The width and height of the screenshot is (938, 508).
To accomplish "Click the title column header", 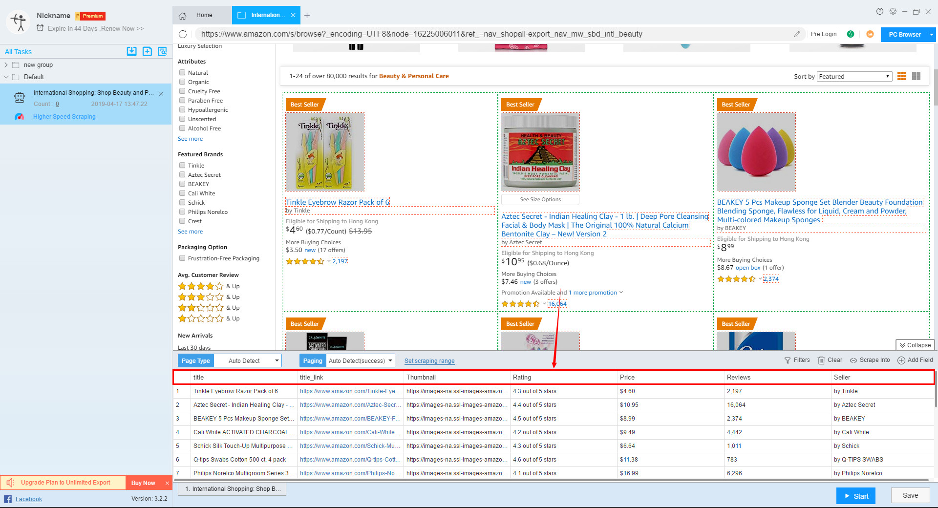I will pyautogui.click(x=244, y=377).
